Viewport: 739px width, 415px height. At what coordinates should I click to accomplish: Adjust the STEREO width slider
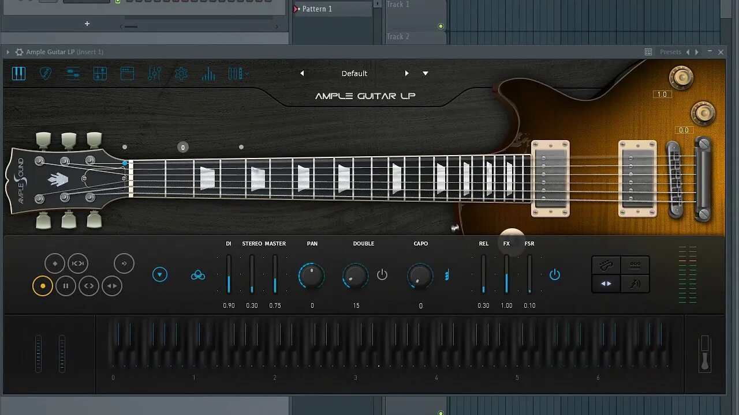[x=252, y=274]
